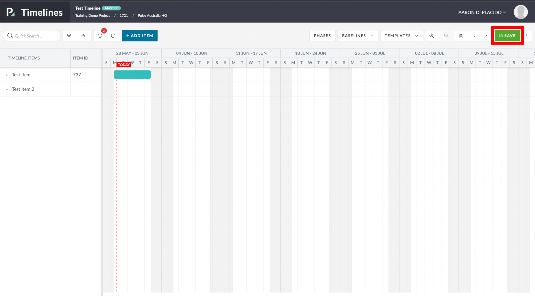Zoom in on the timeline

[432, 35]
